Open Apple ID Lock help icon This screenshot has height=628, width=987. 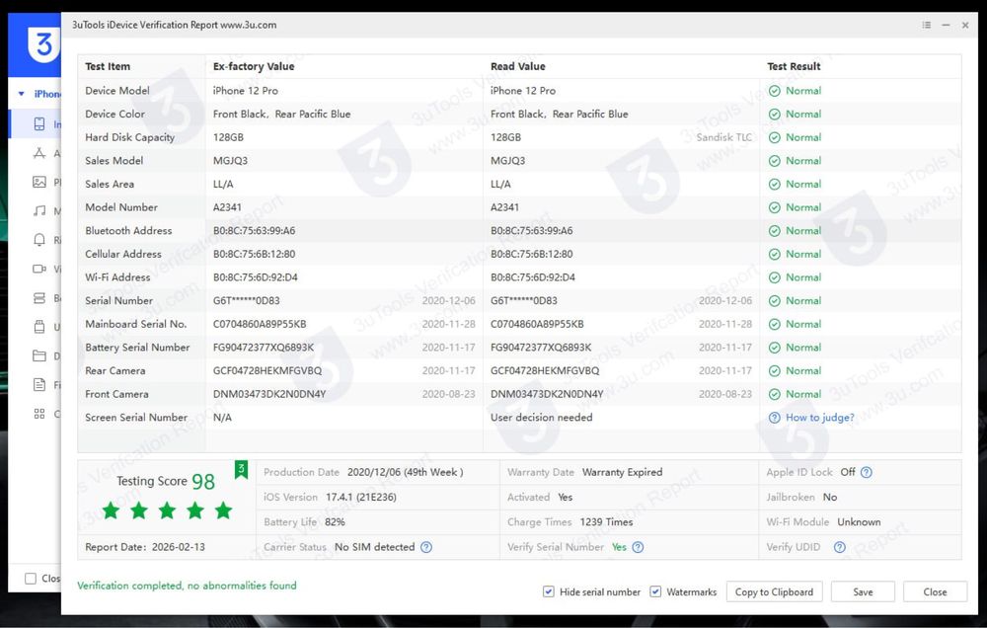[x=867, y=472]
